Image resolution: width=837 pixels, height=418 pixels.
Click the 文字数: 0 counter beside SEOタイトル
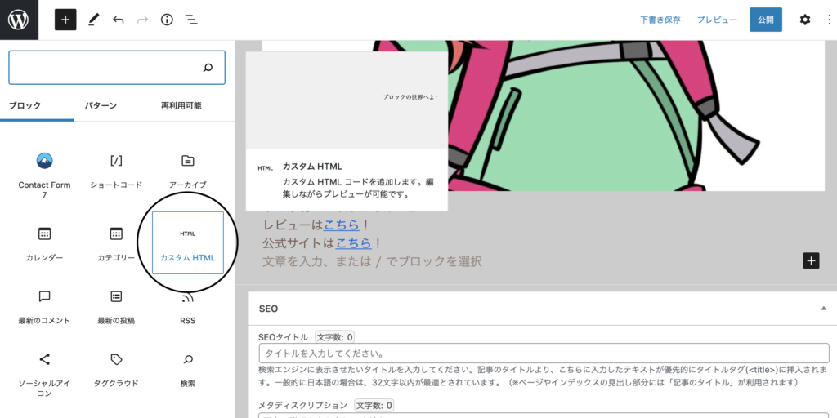(334, 337)
